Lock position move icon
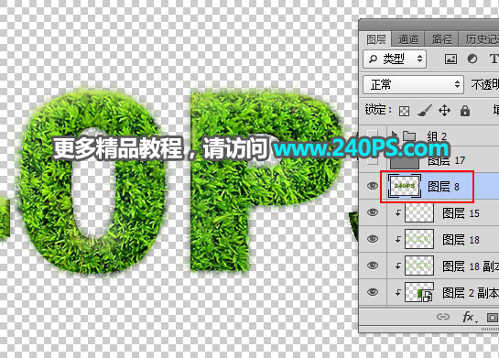 444,111
